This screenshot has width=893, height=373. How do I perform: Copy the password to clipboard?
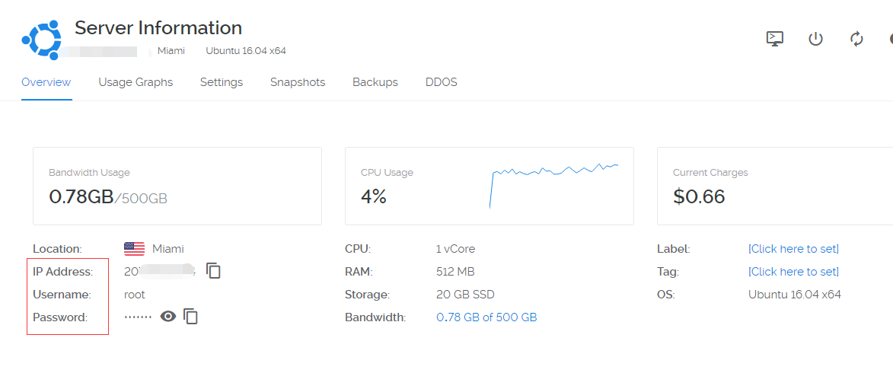click(x=191, y=317)
